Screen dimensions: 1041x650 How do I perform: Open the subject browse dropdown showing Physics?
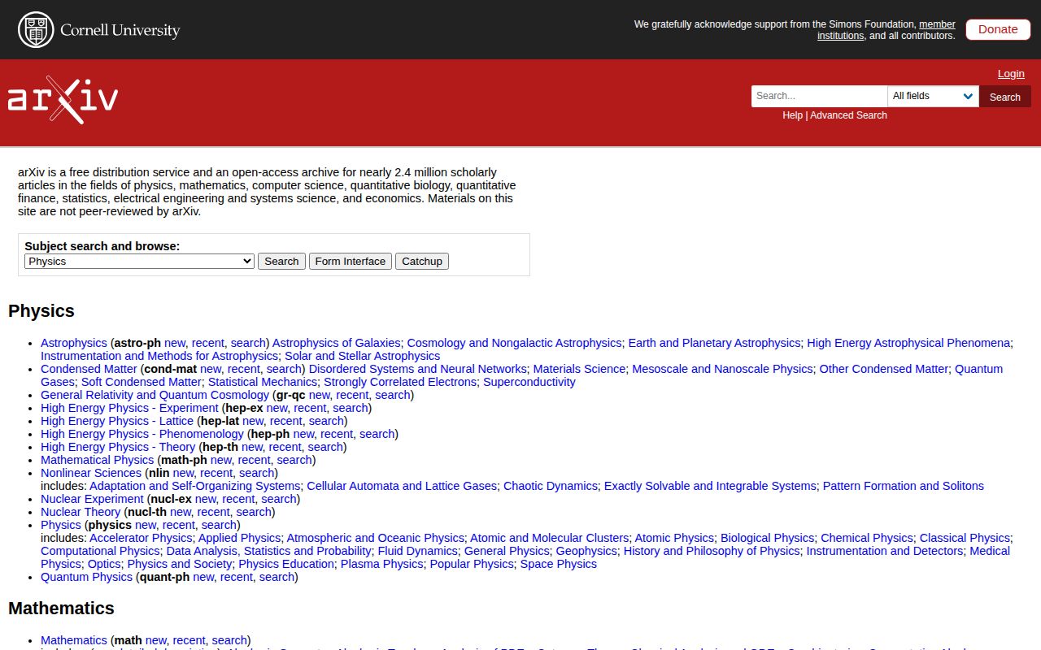pos(138,261)
